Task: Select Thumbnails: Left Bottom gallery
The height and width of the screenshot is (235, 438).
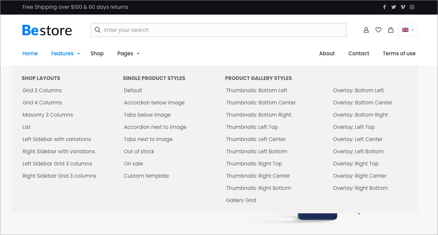Action: [x=257, y=151]
